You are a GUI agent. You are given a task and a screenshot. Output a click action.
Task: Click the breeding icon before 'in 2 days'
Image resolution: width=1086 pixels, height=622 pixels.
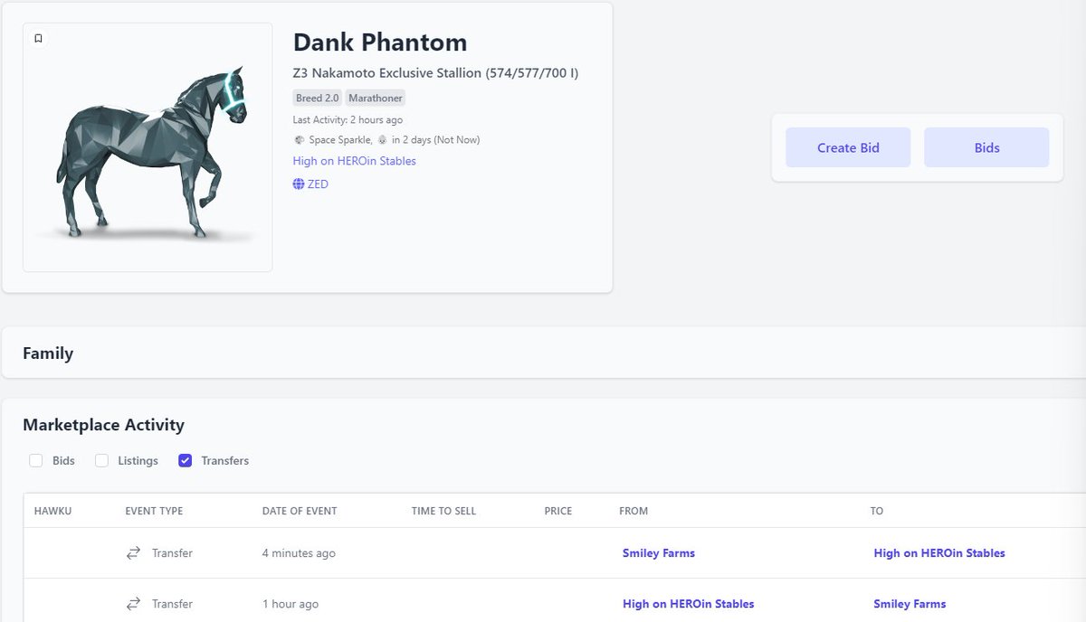(382, 140)
